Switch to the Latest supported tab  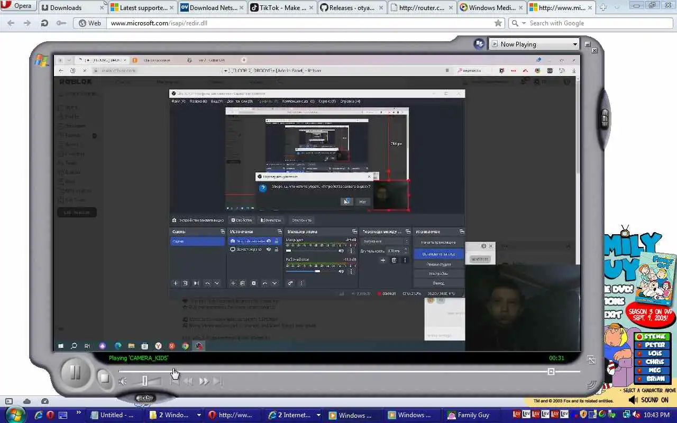(x=143, y=7)
